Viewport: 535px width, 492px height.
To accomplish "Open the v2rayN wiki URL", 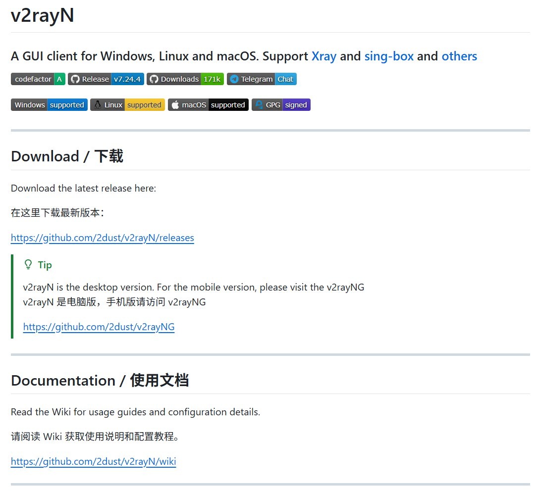I will pyautogui.click(x=94, y=461).
